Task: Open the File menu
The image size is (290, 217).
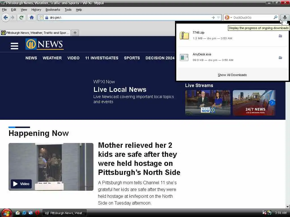Action: click(x=4, y=10)
